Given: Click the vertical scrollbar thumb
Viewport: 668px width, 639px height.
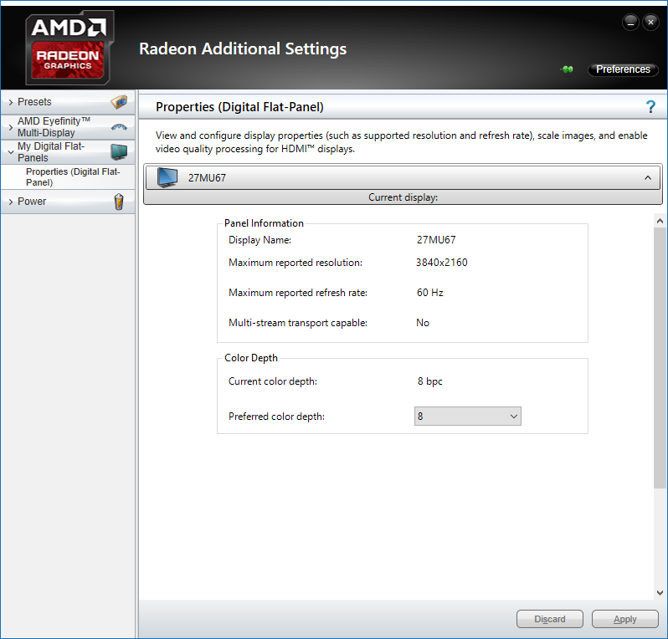Looking at the screenshot, I should [660, 358].
